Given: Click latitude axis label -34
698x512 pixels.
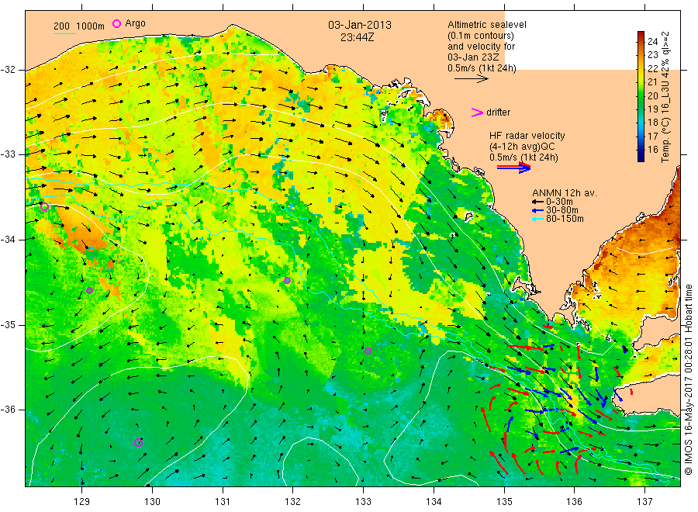Looking at the screenshot, I should [x=8, y=240].
